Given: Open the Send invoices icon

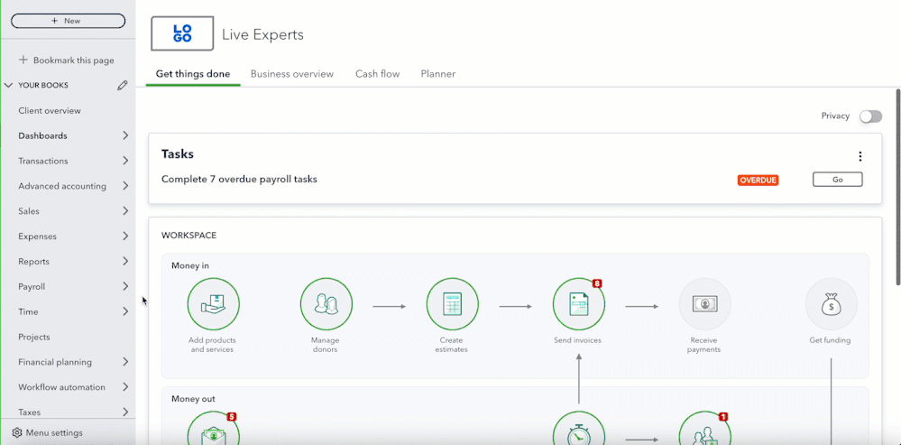Looking at the screenshot, I should [x=579, y=304].
